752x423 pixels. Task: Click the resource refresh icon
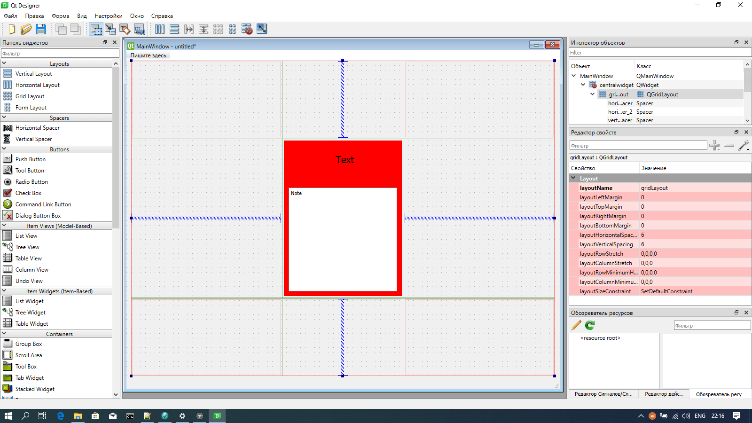(589, 325)
